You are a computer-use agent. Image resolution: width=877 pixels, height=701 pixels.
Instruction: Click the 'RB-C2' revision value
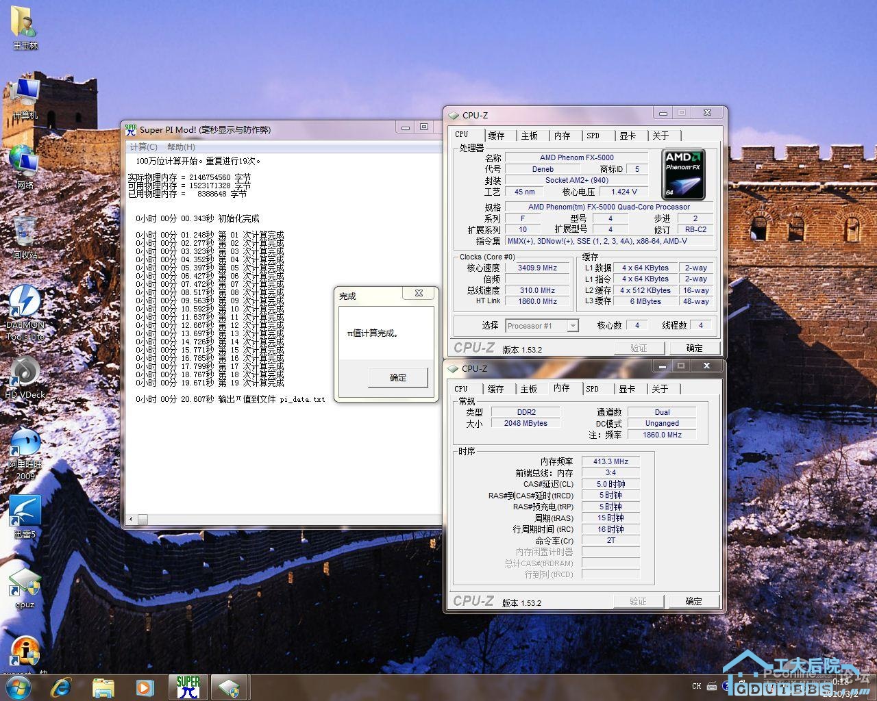point(695,229)
